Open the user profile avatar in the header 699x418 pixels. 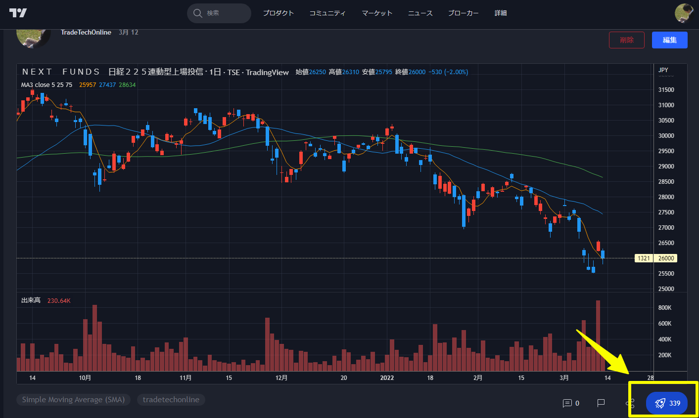click(x=684, y=13)
